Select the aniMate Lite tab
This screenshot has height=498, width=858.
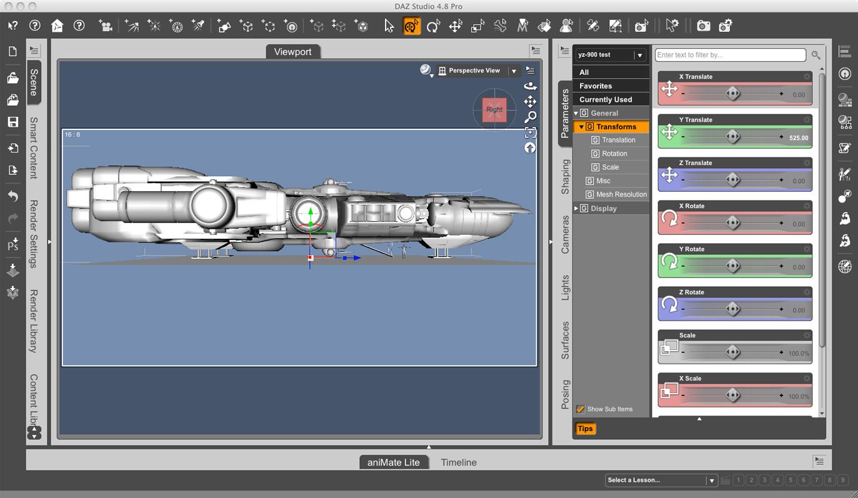coord(394,462)
